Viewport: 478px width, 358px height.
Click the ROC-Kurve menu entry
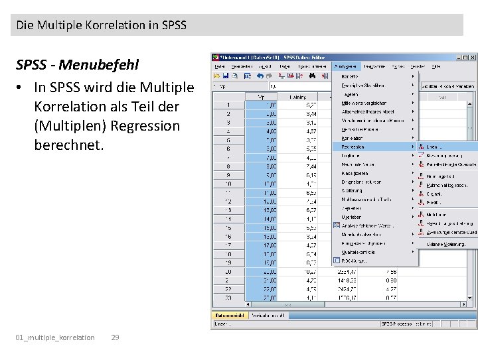coord(375,261)
